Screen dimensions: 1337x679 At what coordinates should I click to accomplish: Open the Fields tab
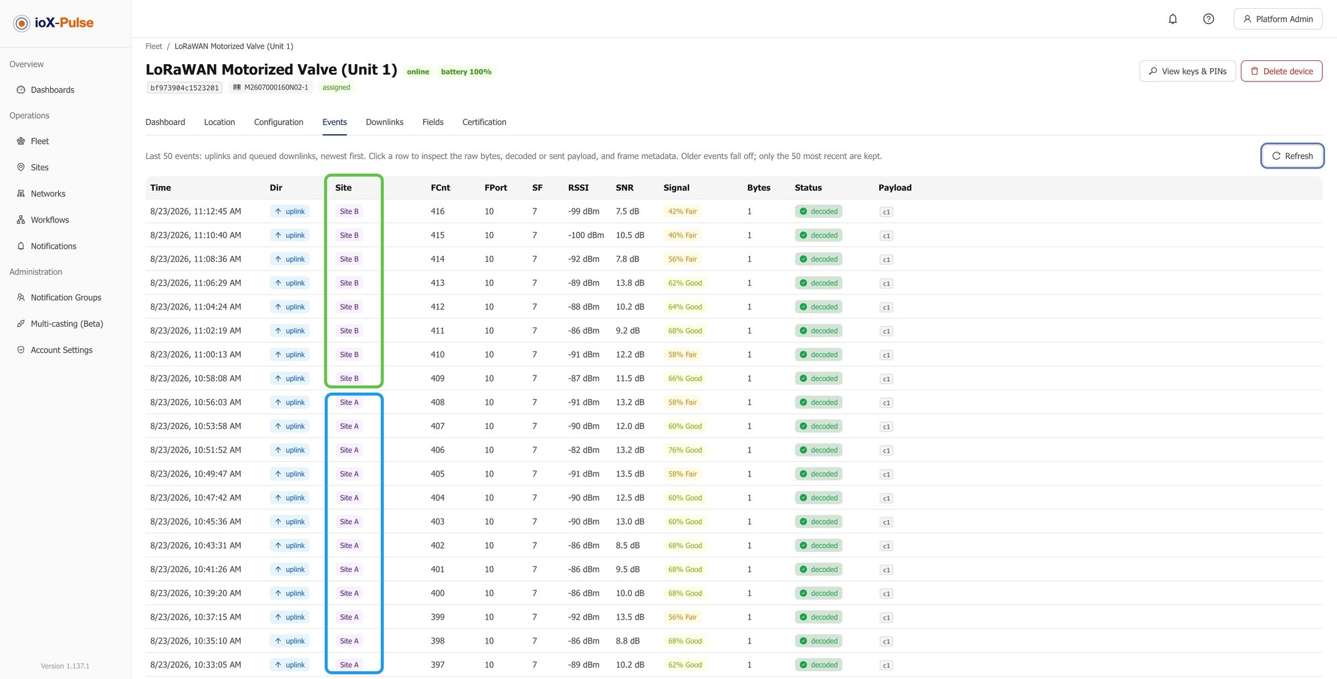pos(433,122)
